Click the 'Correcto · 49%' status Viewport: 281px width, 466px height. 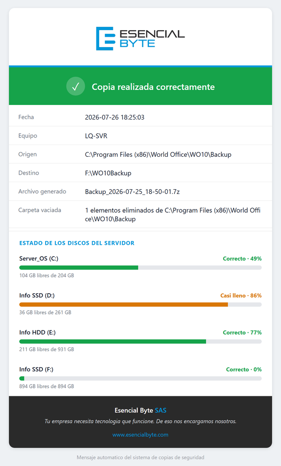242,258
